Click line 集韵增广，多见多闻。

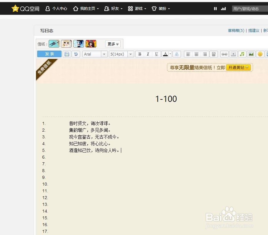(90, 130)
